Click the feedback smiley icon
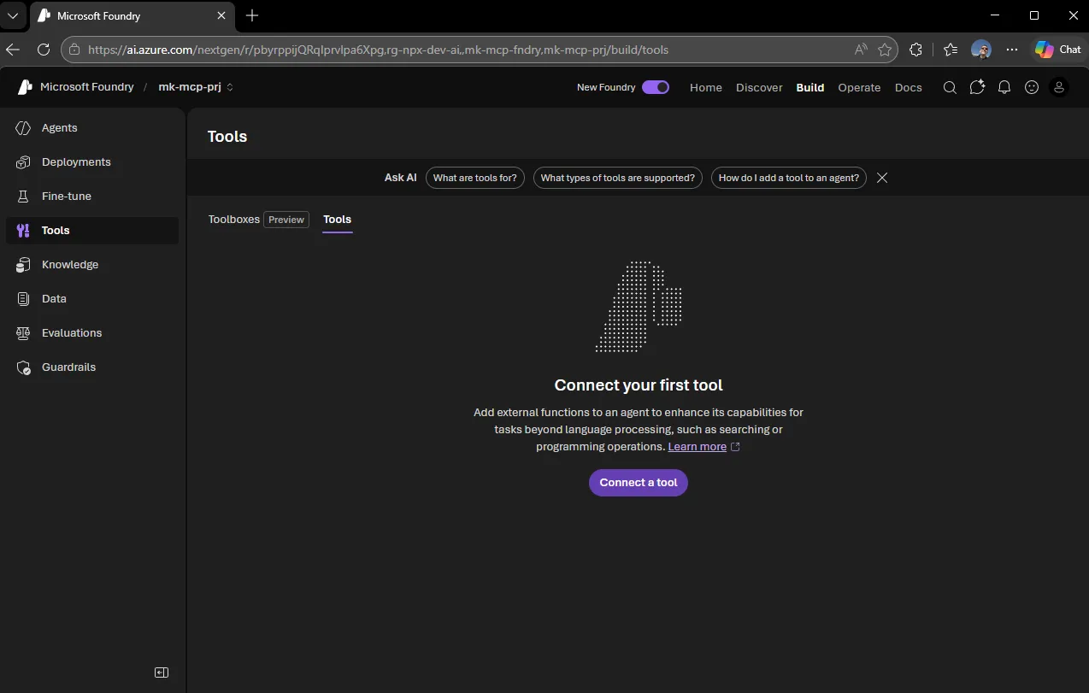Image resolution: width=1089 pixels, height=693 pixels. pyautogui.click(x=1032, y=87)
